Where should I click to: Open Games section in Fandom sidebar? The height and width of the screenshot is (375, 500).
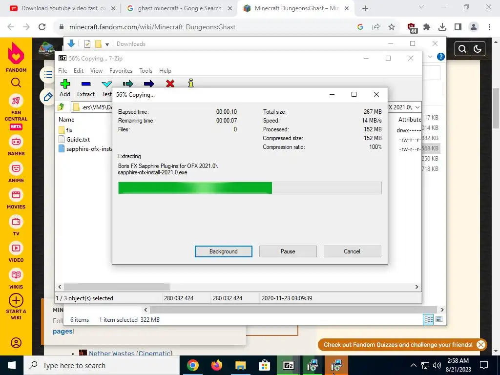pyautogui.click(x=16, y=146)
